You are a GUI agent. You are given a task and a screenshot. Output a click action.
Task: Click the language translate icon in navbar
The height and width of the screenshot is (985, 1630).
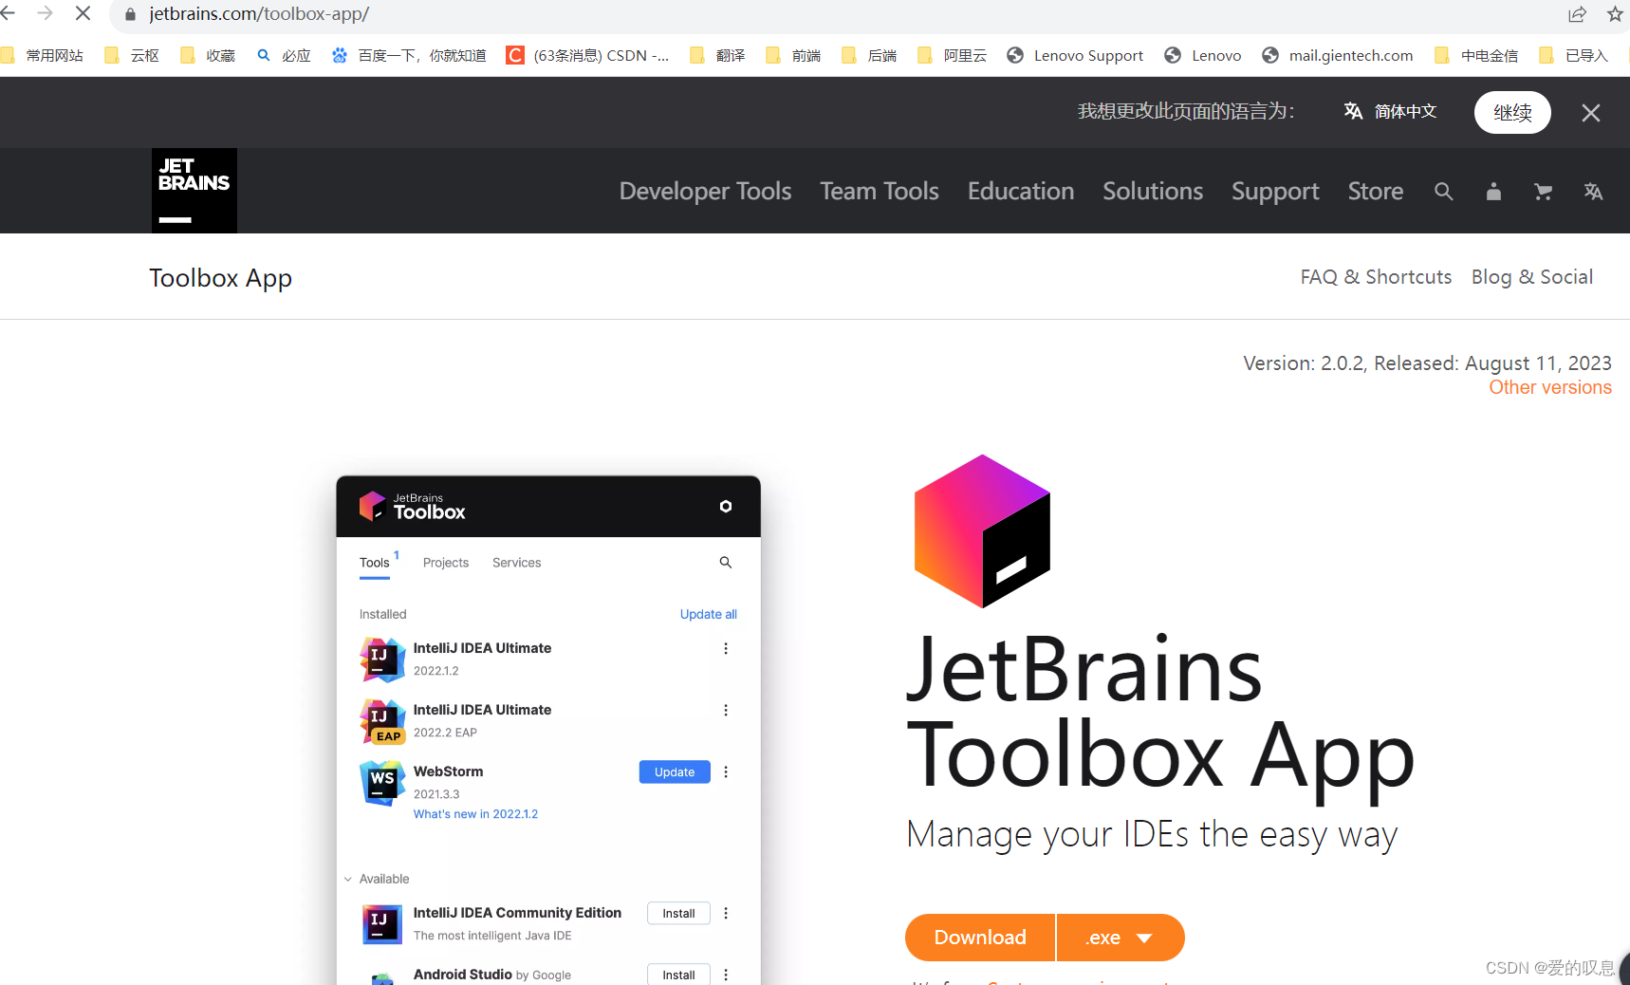(1593, 192)
